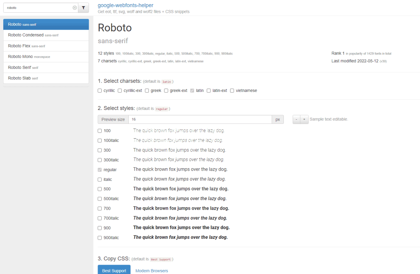Check the italic style checkbox
Image resolution: width=420 pixels, height=274 pixels.
[100, 179]
